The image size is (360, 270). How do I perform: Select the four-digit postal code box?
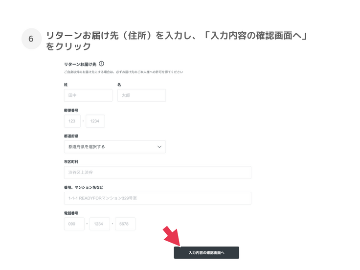point(95,121)
